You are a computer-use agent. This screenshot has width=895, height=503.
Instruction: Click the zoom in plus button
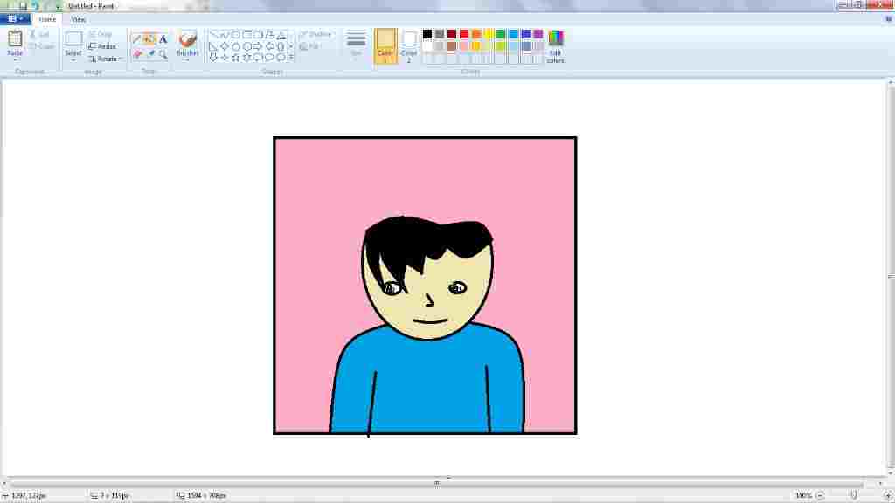click(x=888, y=496)
